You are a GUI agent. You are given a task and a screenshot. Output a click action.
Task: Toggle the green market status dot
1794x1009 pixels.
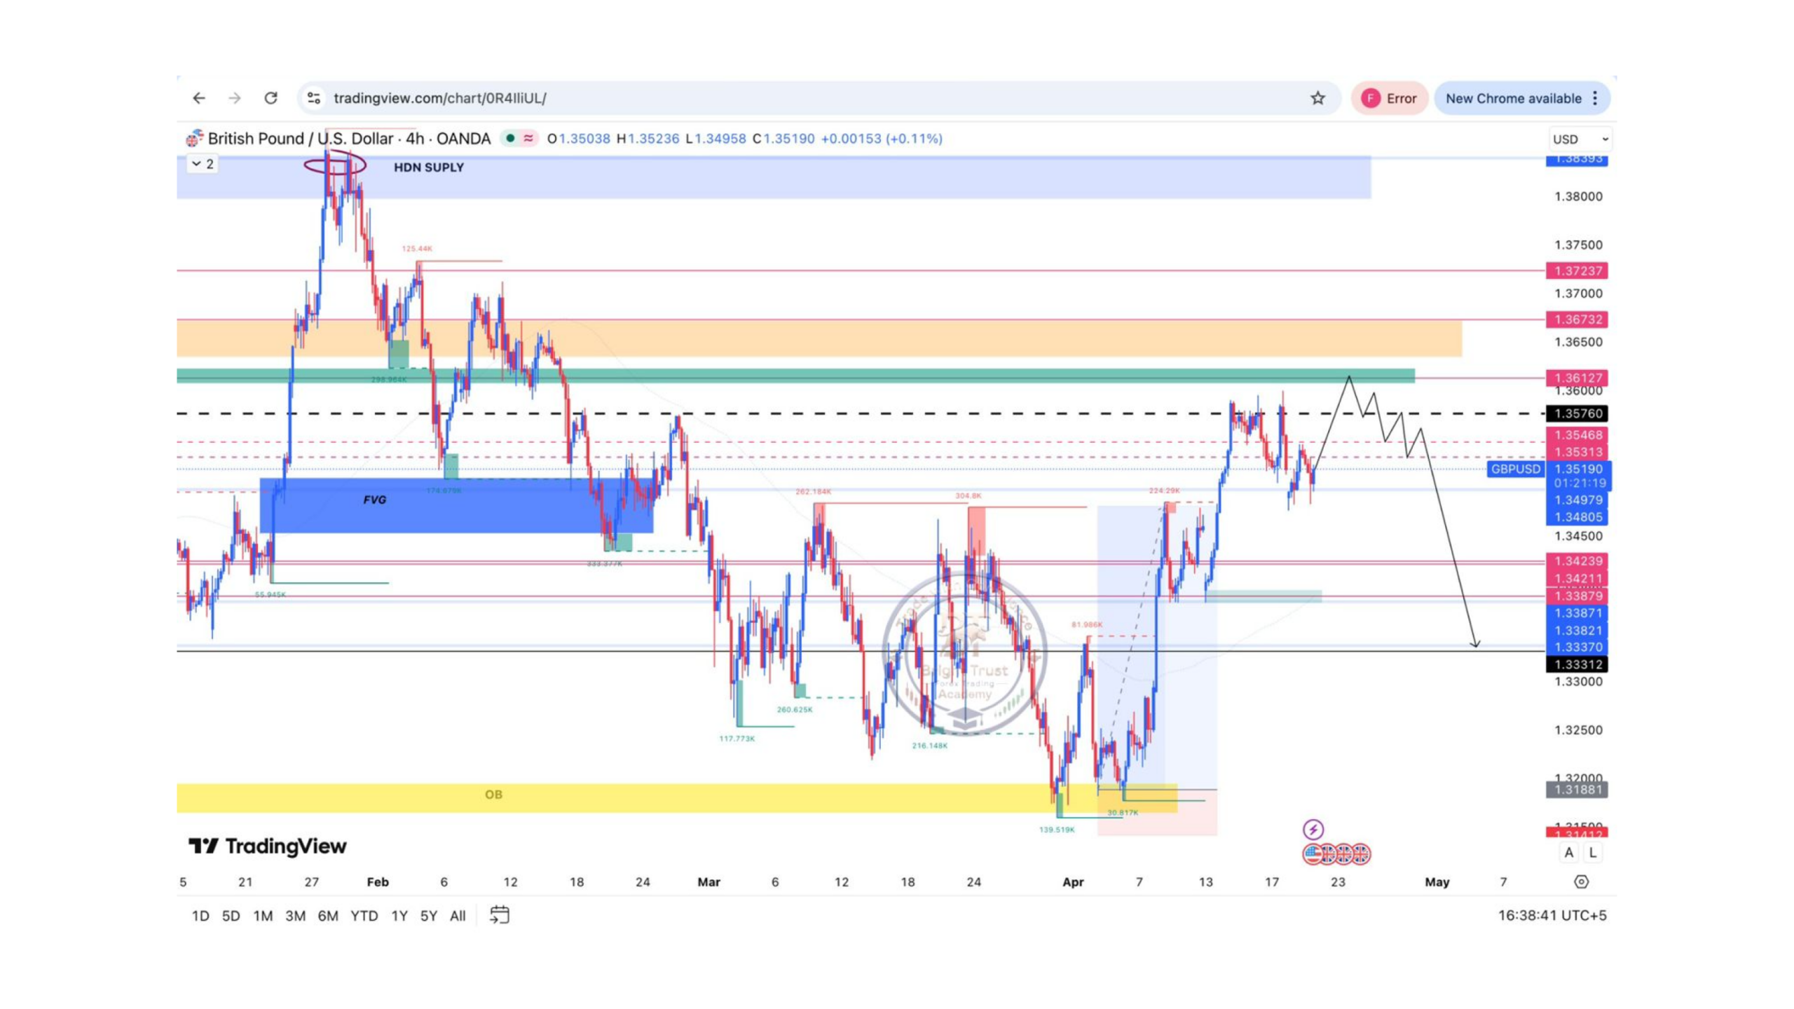[510, 139]
